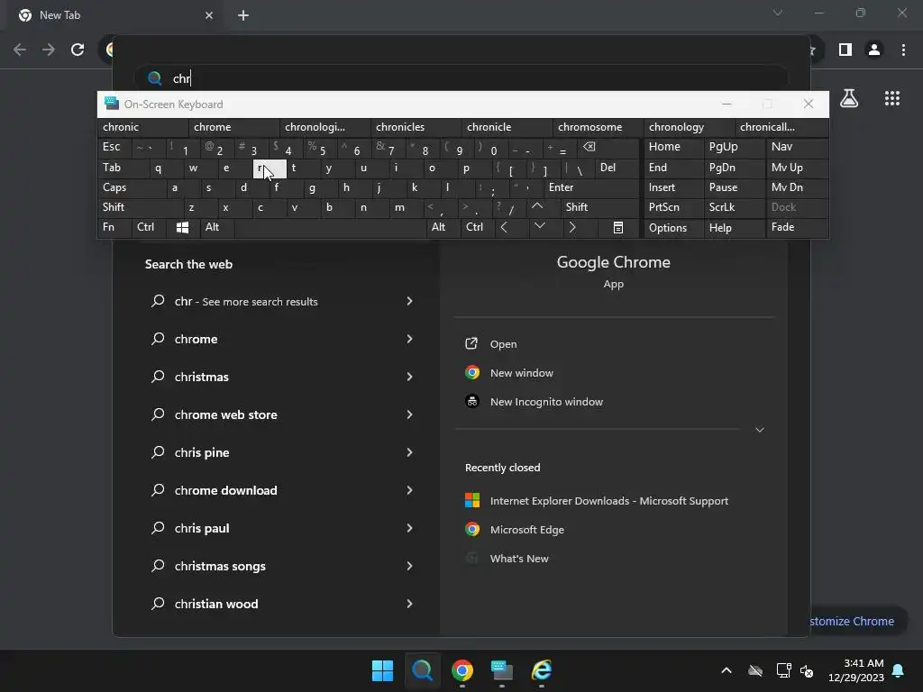Expand the 'chrome' suggestion arrow
The width and height of the screenshot is (923, 692).
coord(410,339)
